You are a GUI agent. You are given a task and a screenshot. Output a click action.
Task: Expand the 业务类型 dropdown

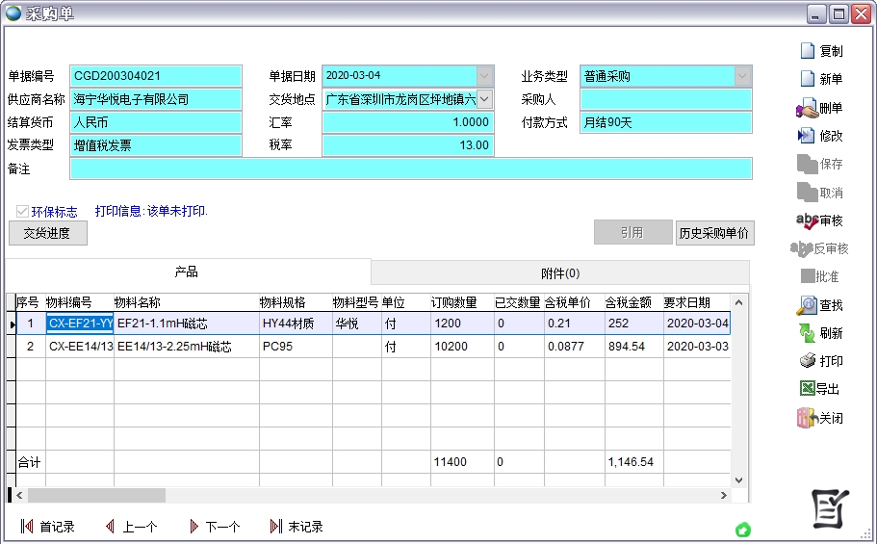(742, 75)
